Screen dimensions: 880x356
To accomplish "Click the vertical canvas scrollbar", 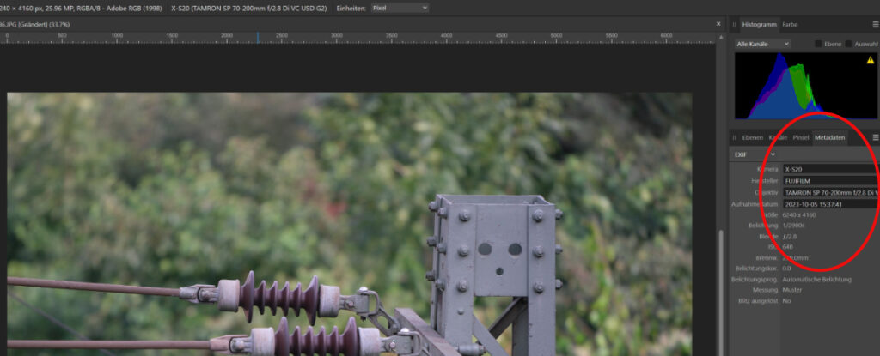I will coord(721,292).
